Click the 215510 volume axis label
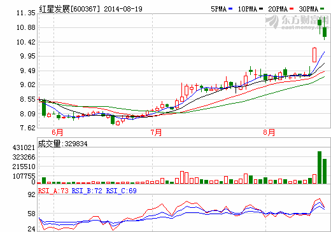This screenshot has height=232, width=331. pos(24,167)
